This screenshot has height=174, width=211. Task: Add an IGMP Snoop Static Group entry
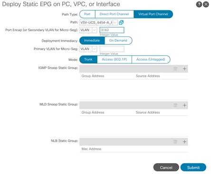coord(184,69)
